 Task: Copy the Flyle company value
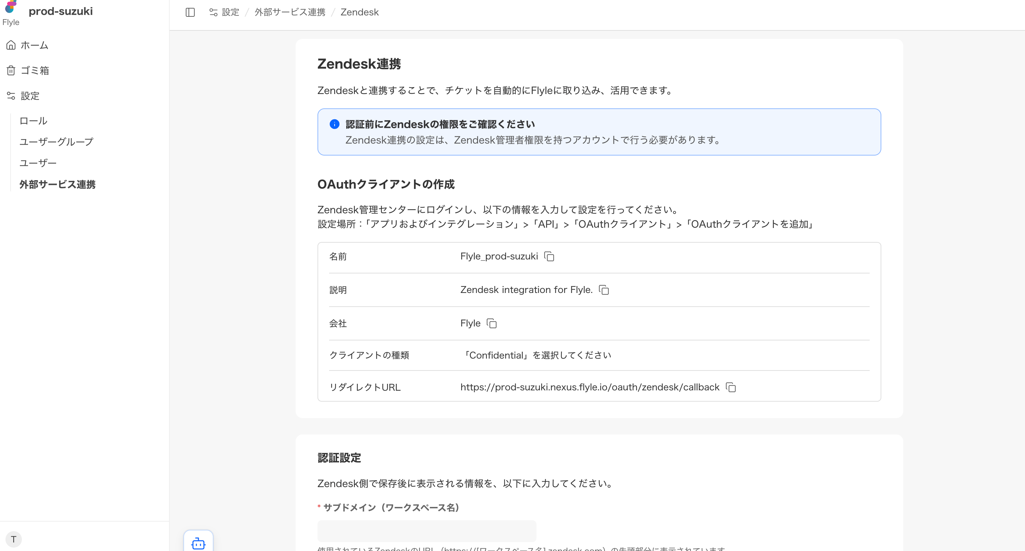492,324
